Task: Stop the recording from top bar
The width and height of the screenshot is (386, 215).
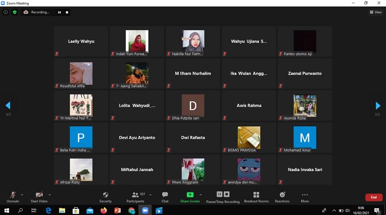Action: [x=67, y=13]
